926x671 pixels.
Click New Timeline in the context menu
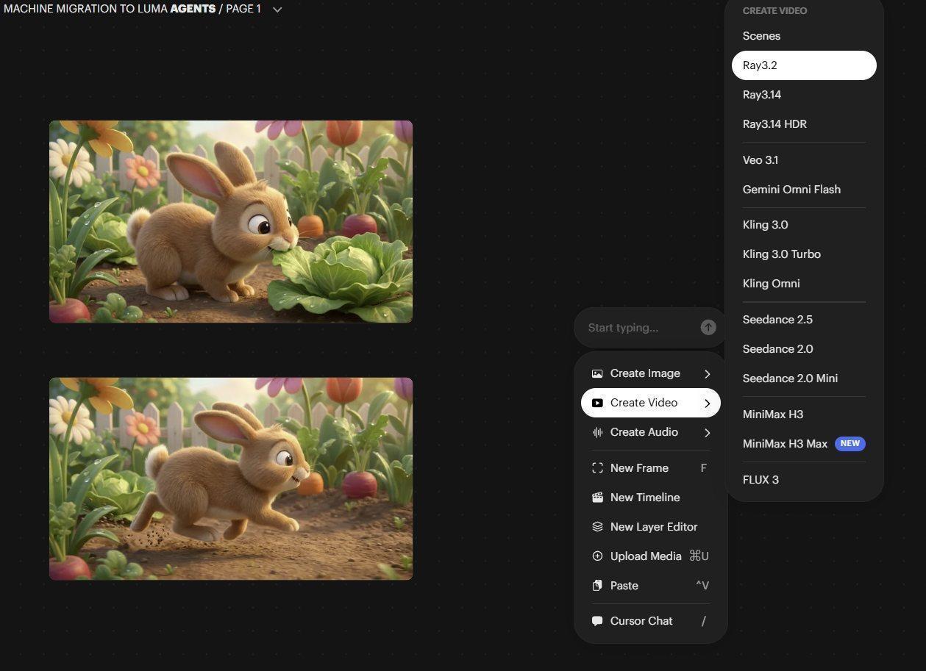click(x=651, y=498)
